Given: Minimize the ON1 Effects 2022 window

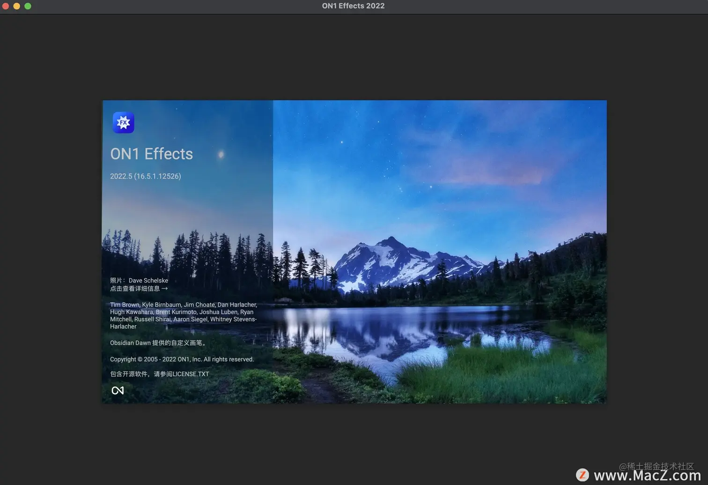Looking at the screenshot, I should tap(17, 6).
